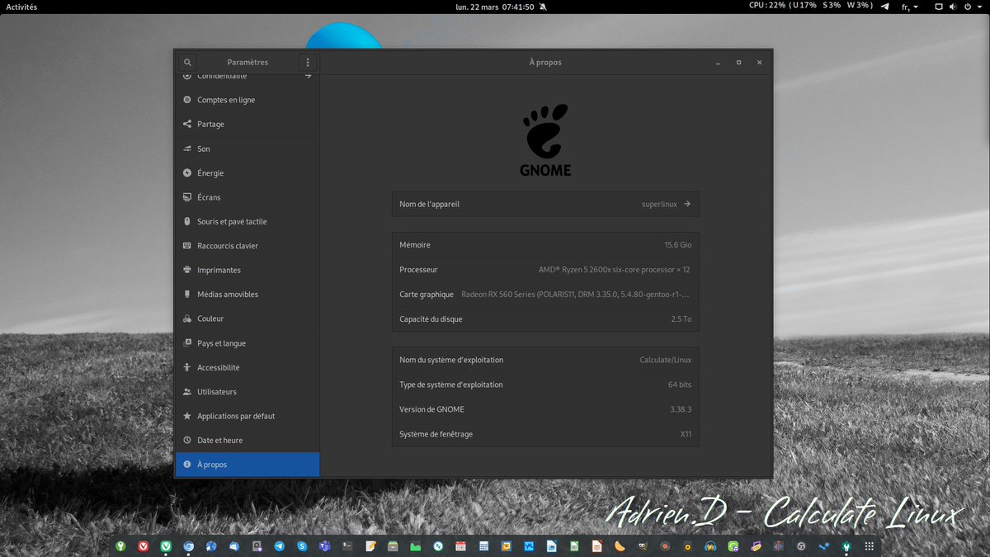Go to Écrans settings
The height and width of the screenshot is (557, 990).
(247, 197)
